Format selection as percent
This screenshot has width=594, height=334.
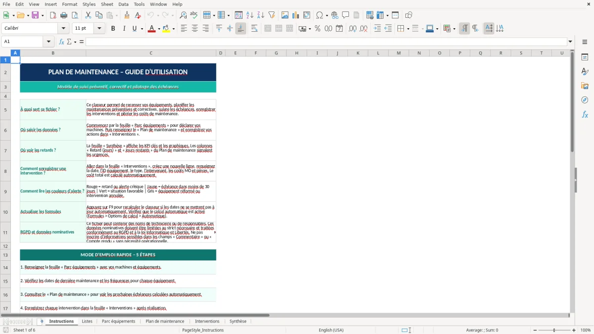[317, 29]
